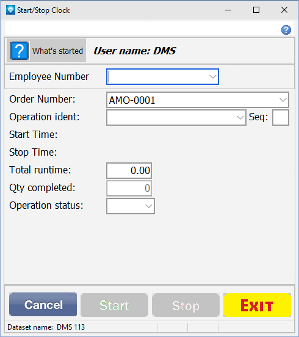Click inside the Operation ident field
Viewport: 299px width, 337px height.
click(x=171, y=118)
